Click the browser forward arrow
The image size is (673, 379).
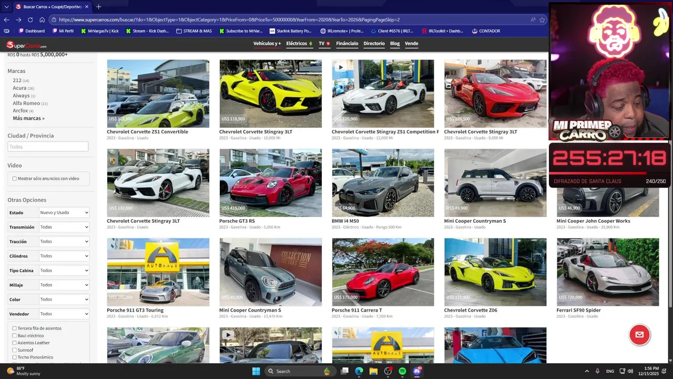18,19
